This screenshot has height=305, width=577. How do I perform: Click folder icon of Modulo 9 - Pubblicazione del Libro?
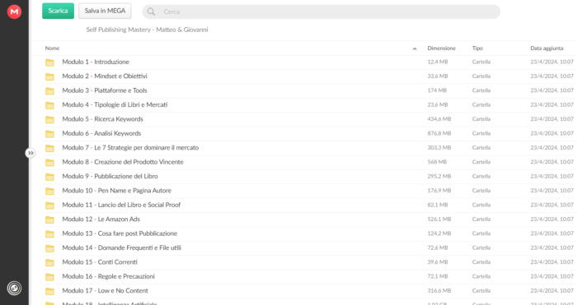[49, 177]
